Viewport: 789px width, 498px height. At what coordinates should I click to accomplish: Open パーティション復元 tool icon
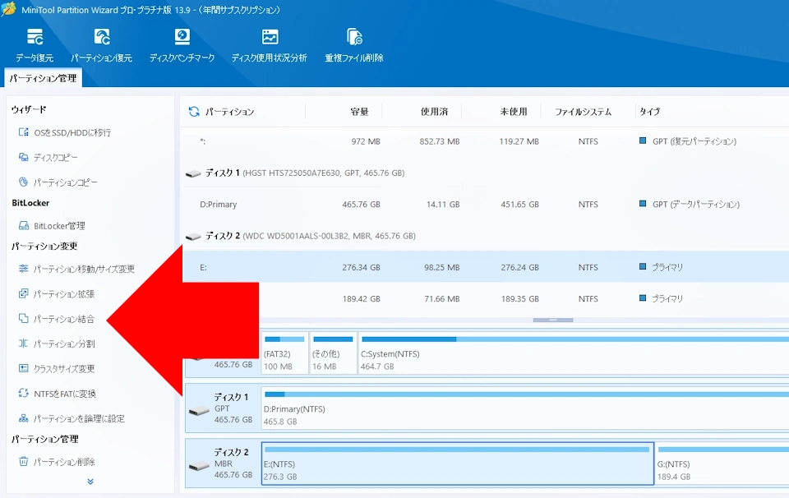tap(102, 37)
